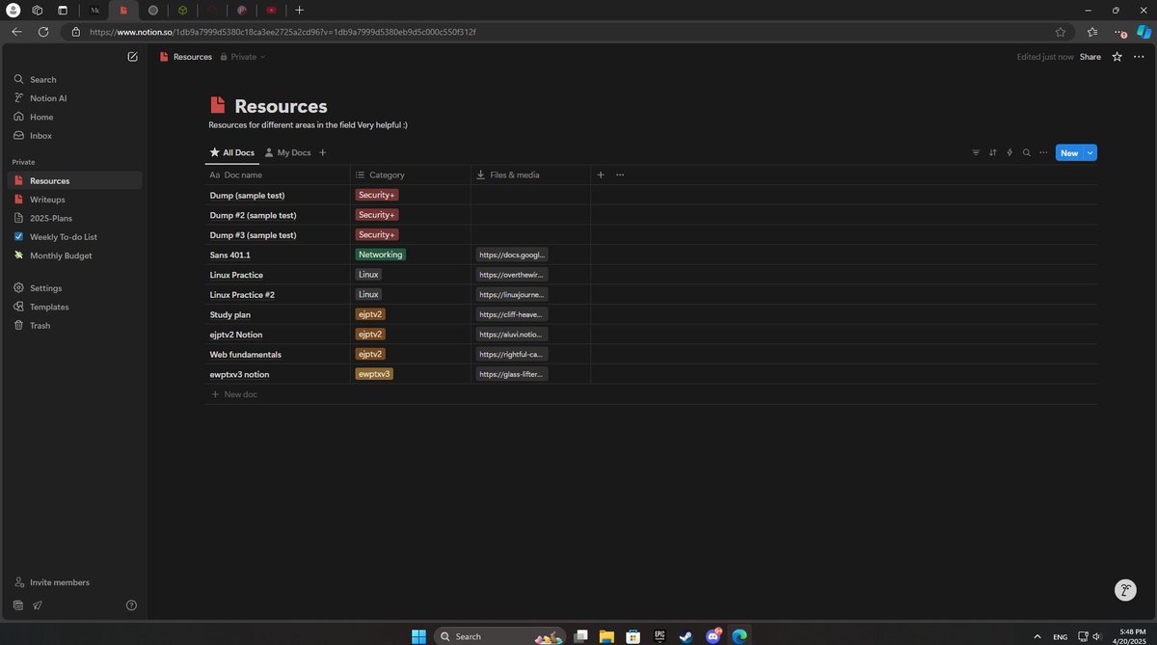Open Category tag for Linux Practice row
Screen dimensions: 1157x645
[x=368, y=275]
